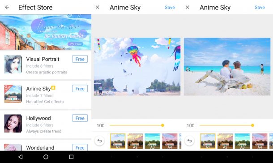Click the 'Hollywood' title text
Screen dimensions: 273x163
point(38,118)
